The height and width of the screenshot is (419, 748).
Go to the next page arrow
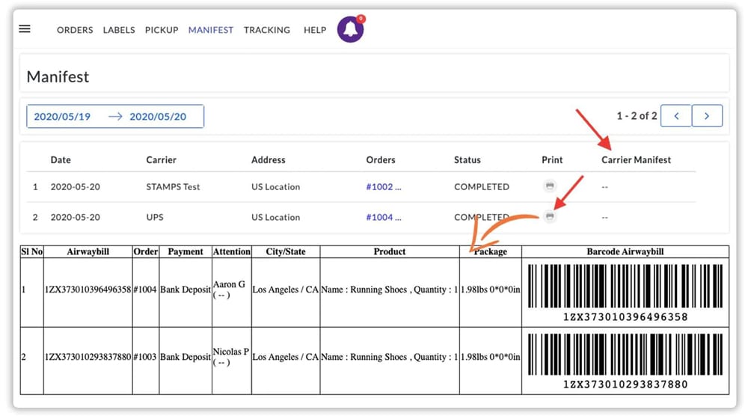pyautogui.click(x=707, y=116)
